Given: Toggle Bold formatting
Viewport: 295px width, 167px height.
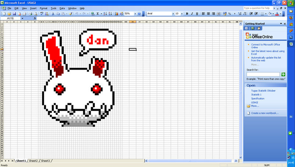Looking at the screenshot, I should (x=187, y=14).
